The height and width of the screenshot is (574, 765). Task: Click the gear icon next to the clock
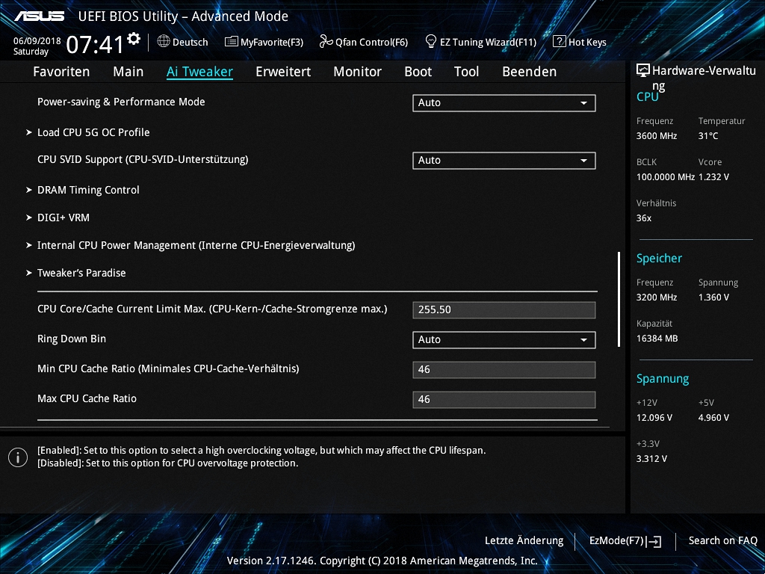point(134,38)
